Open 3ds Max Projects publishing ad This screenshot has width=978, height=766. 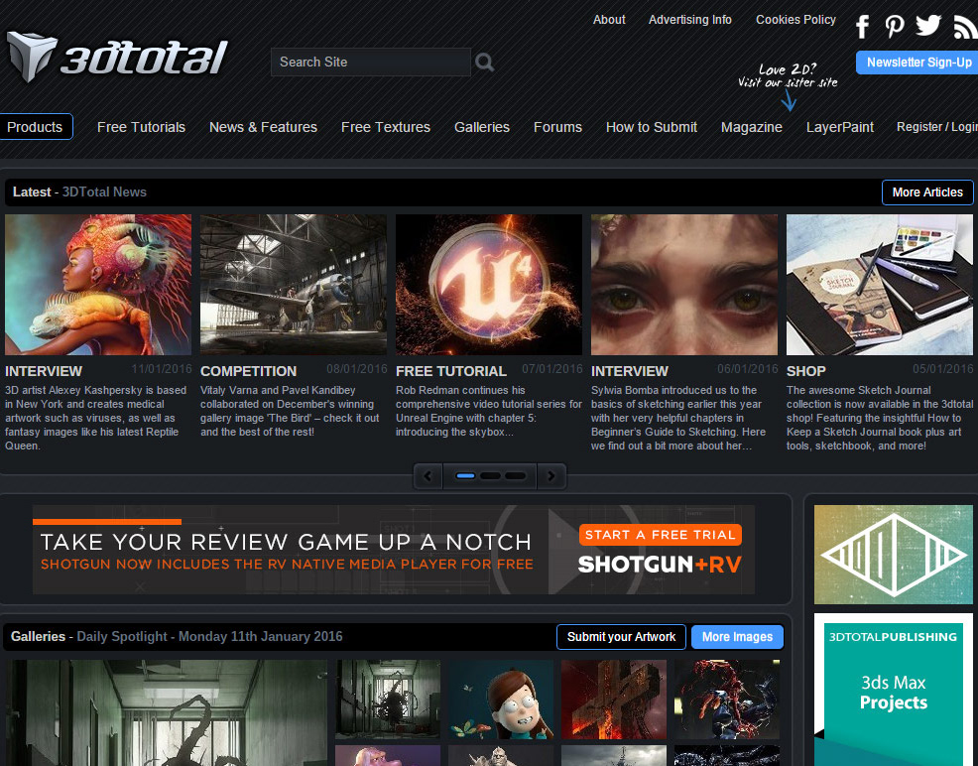893,690
